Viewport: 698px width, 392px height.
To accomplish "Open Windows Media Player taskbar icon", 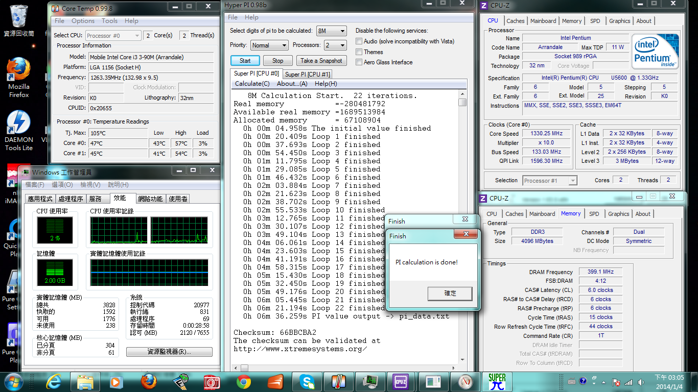I will pyautogui.click(x=117, y=381).
